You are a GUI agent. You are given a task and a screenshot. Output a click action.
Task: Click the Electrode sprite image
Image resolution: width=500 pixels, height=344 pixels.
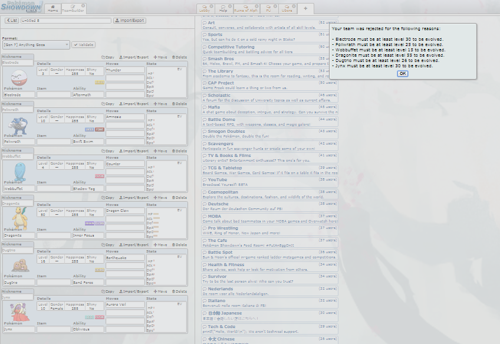[19, 77]
